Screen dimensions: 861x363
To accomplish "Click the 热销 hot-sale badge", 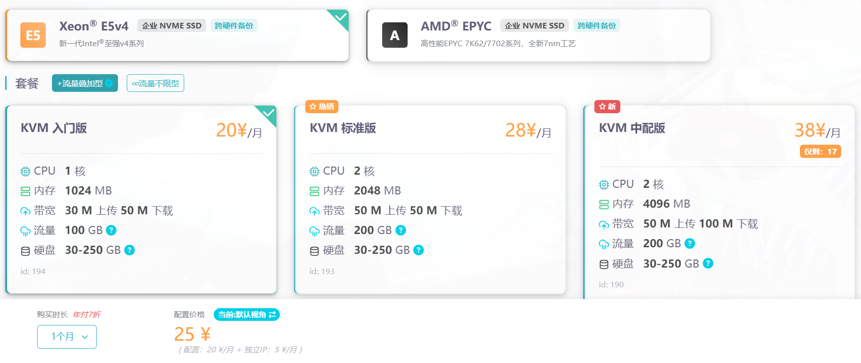I will pos(322,107).
